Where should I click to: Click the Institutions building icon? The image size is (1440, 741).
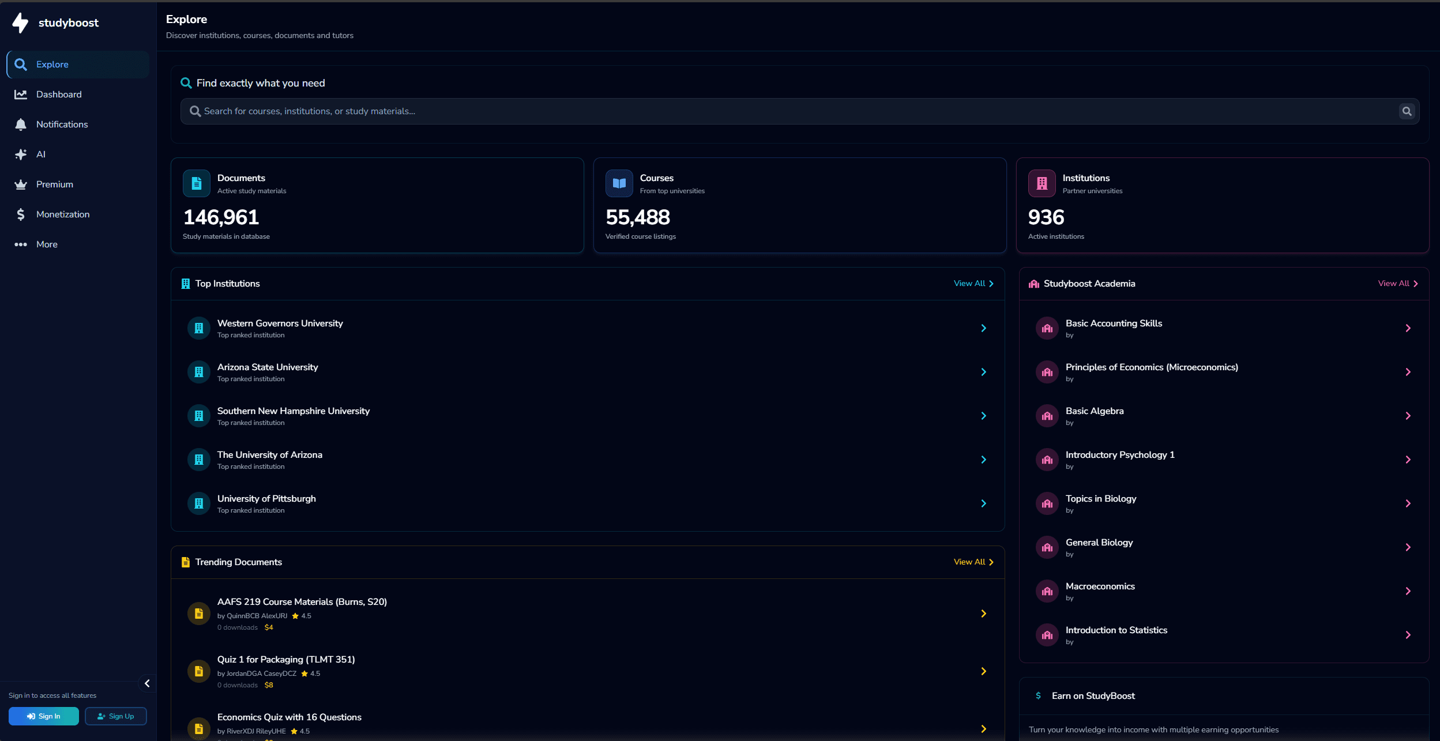pos(1042,183)
